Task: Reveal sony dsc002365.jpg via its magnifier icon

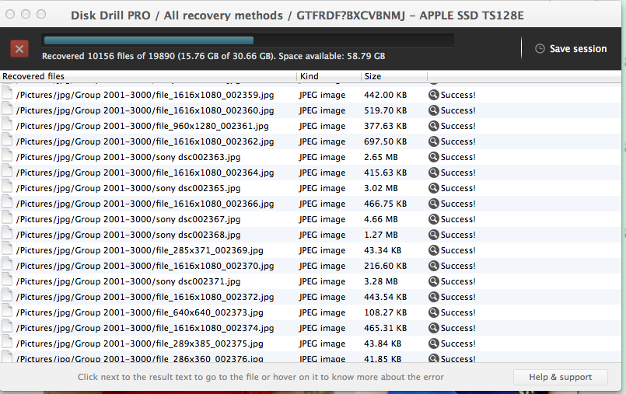Action: point(434,188)
